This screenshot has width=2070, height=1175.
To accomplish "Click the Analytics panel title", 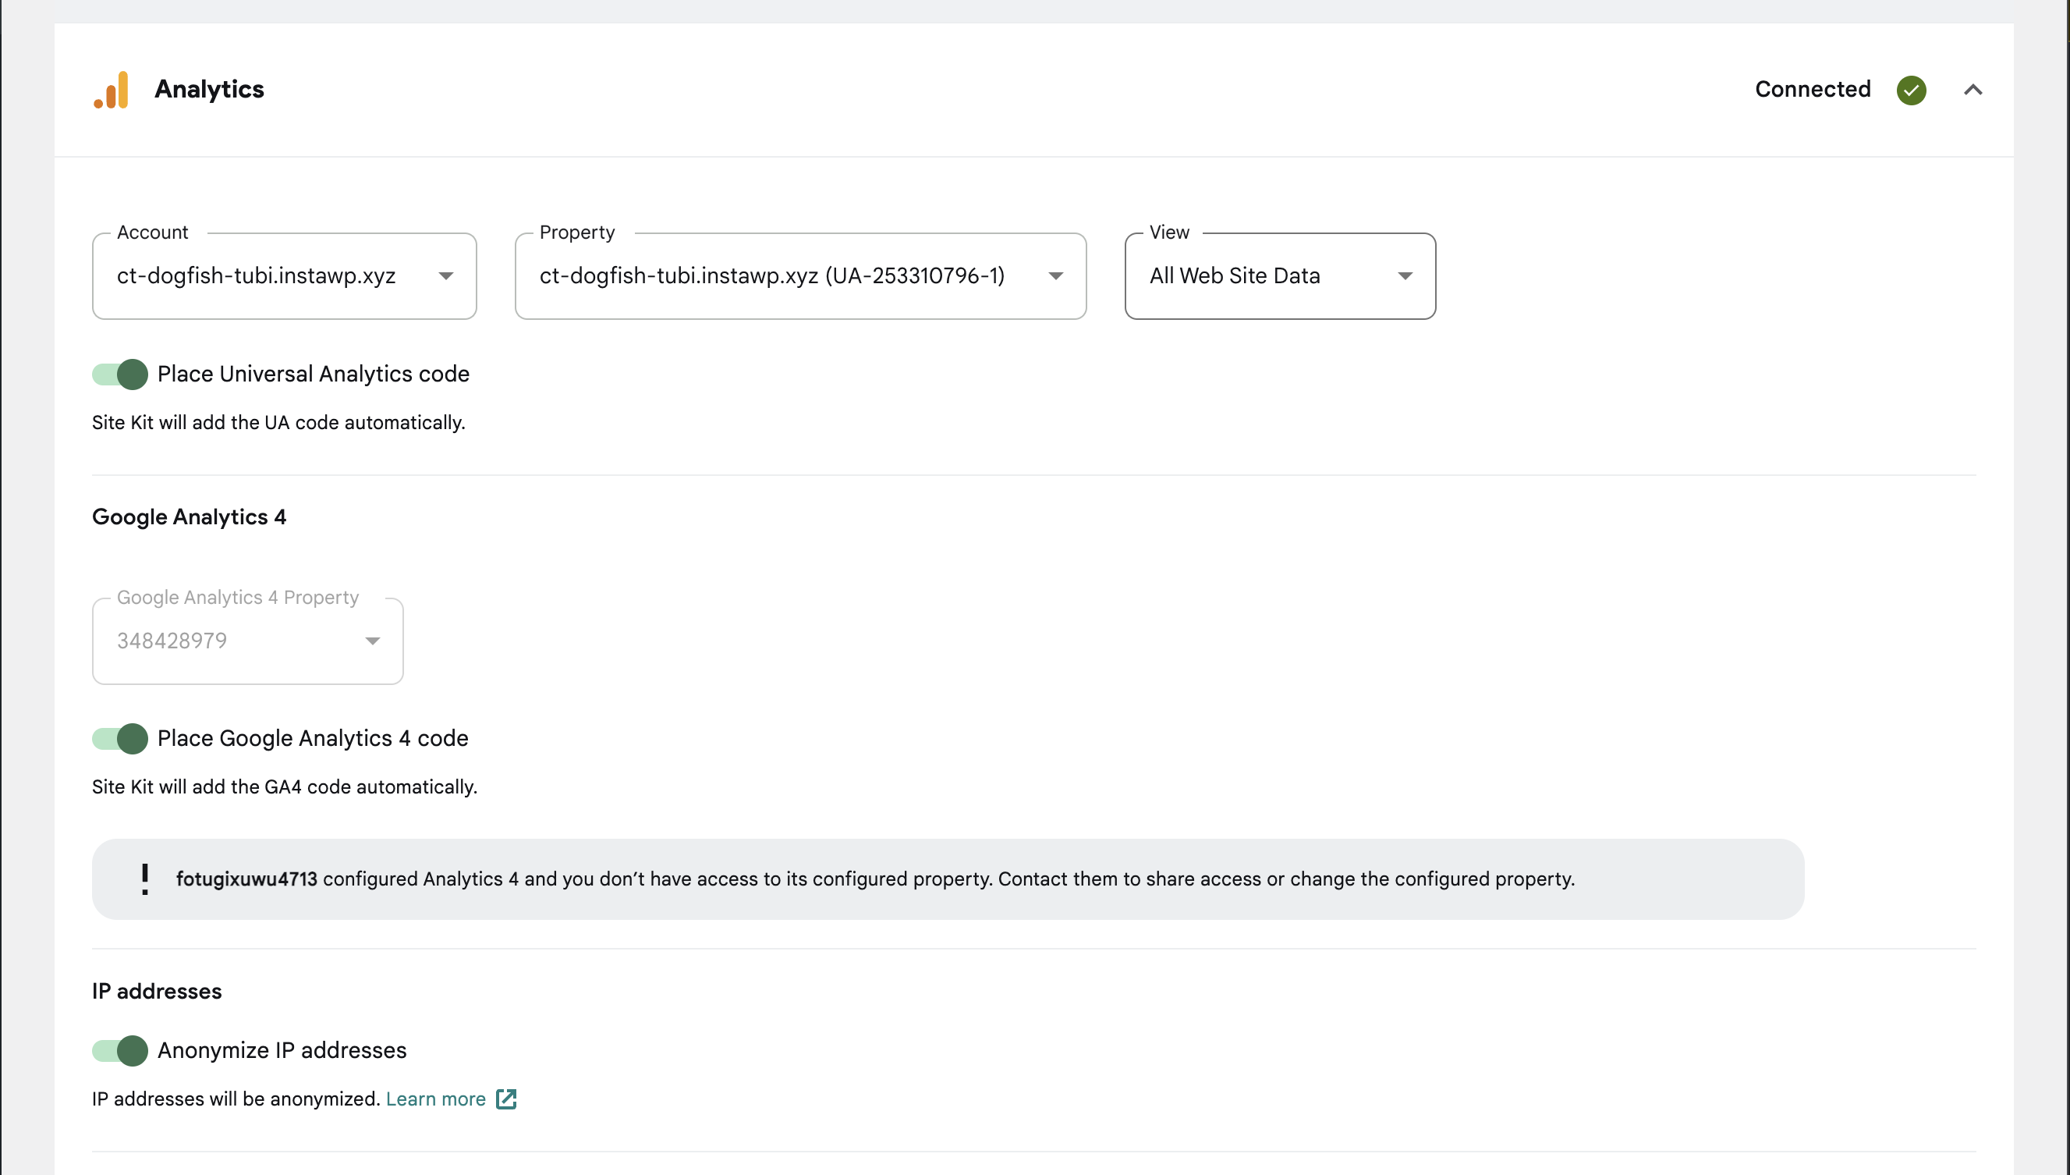I will pos(209,90).
